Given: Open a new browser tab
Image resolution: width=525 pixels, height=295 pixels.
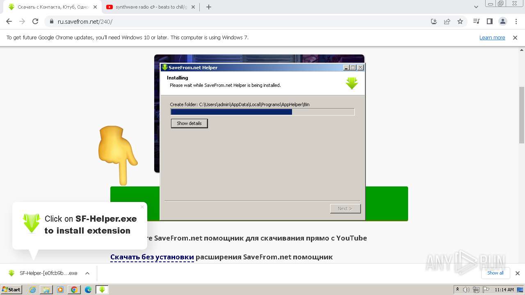Looking at the screenshot, I should 209,7.
